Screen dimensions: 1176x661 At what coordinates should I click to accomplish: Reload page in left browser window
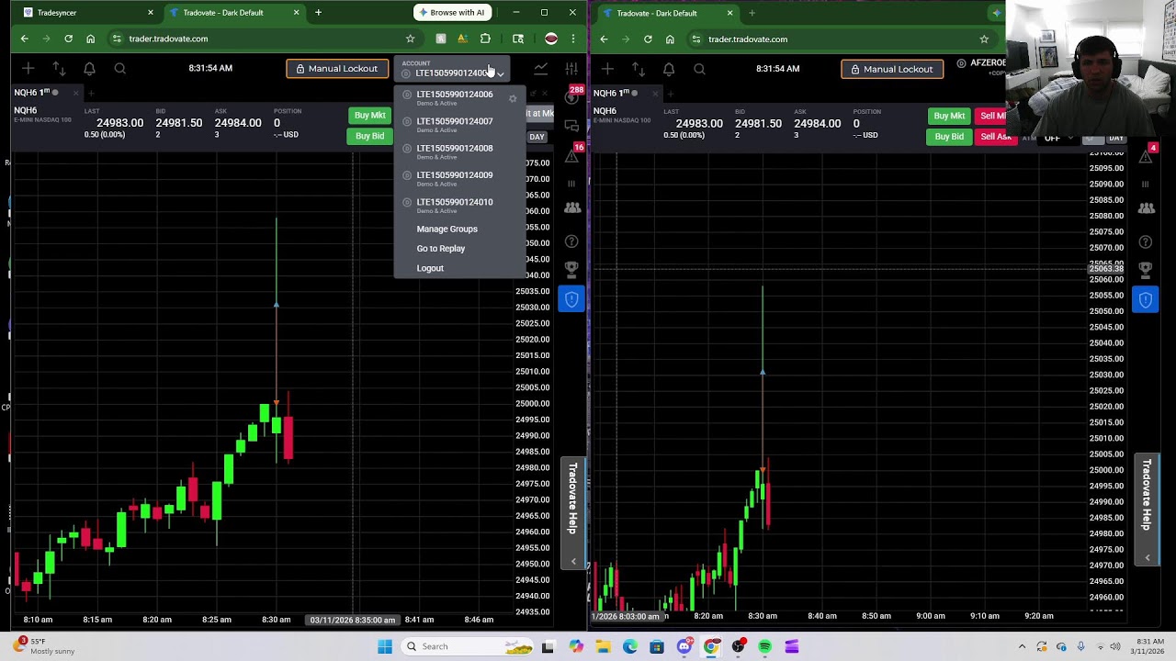[x=68, y=39]
